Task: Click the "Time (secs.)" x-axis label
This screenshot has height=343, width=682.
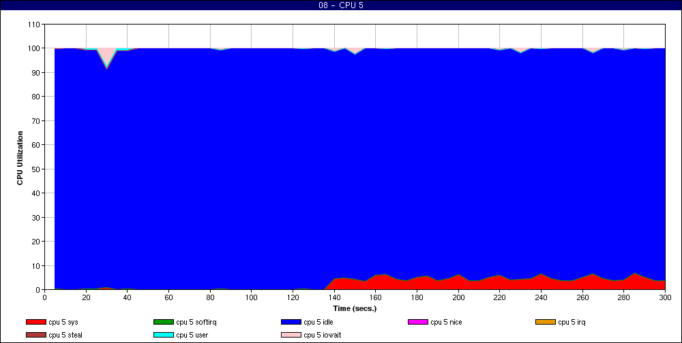Action: pos(355,309)
